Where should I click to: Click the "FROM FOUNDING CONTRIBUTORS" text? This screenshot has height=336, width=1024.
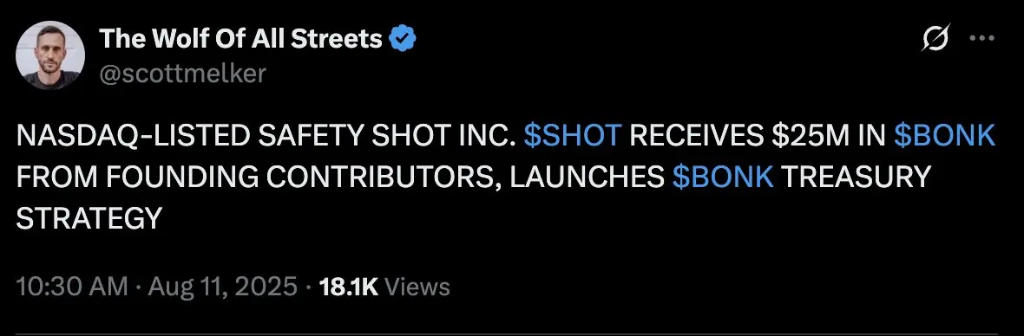pos(258,177)
